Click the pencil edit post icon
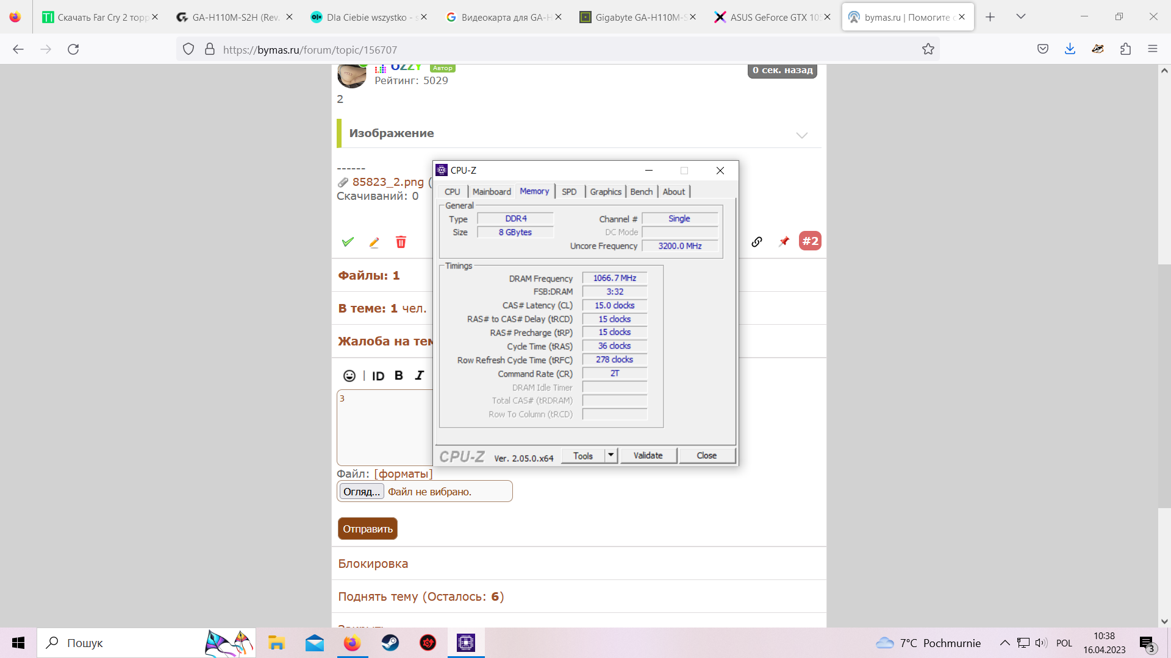 (374, 242)
